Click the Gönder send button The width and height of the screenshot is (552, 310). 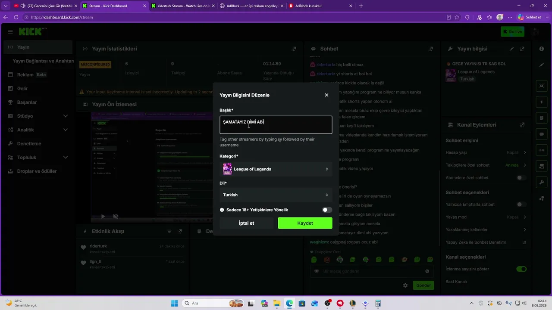pos(423,285)
